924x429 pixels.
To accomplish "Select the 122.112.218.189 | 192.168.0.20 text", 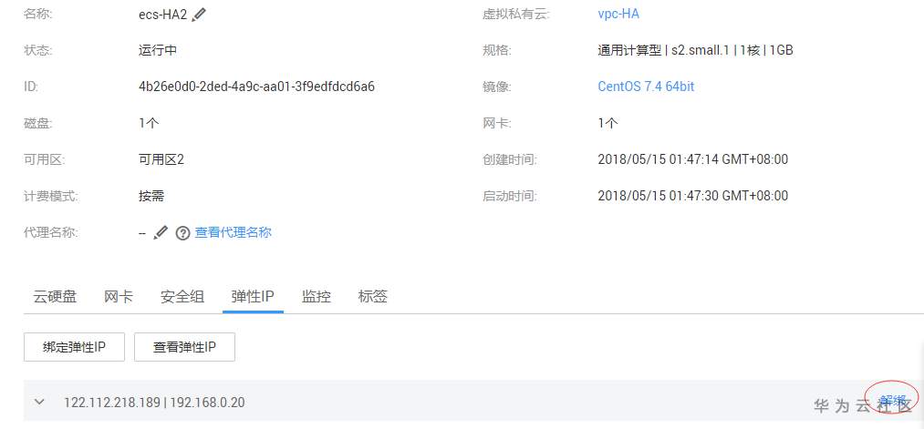I will 154,403.
